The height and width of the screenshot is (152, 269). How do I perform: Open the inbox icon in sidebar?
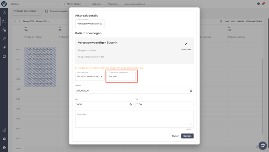[x=4, y=56]
